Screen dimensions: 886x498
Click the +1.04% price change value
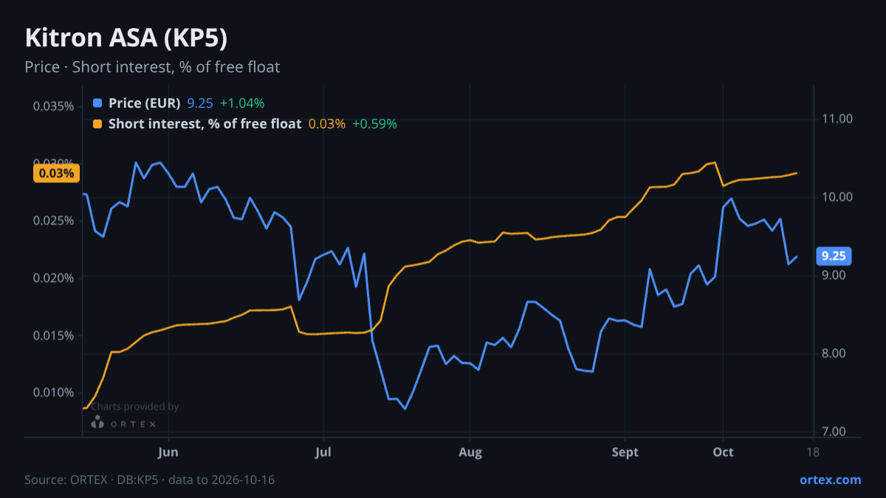pyautogui.click(x=242, y=103)
